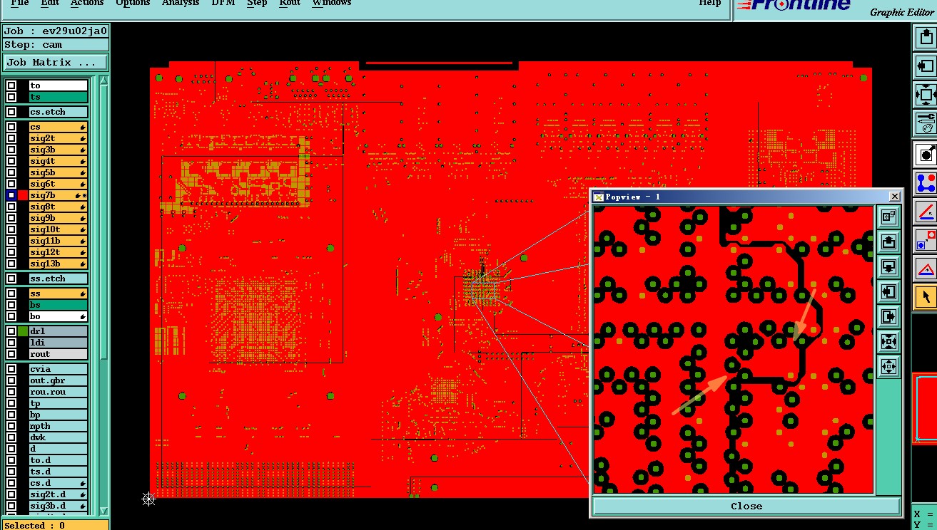Click the board overview thumbnail at right

point(926,408)
